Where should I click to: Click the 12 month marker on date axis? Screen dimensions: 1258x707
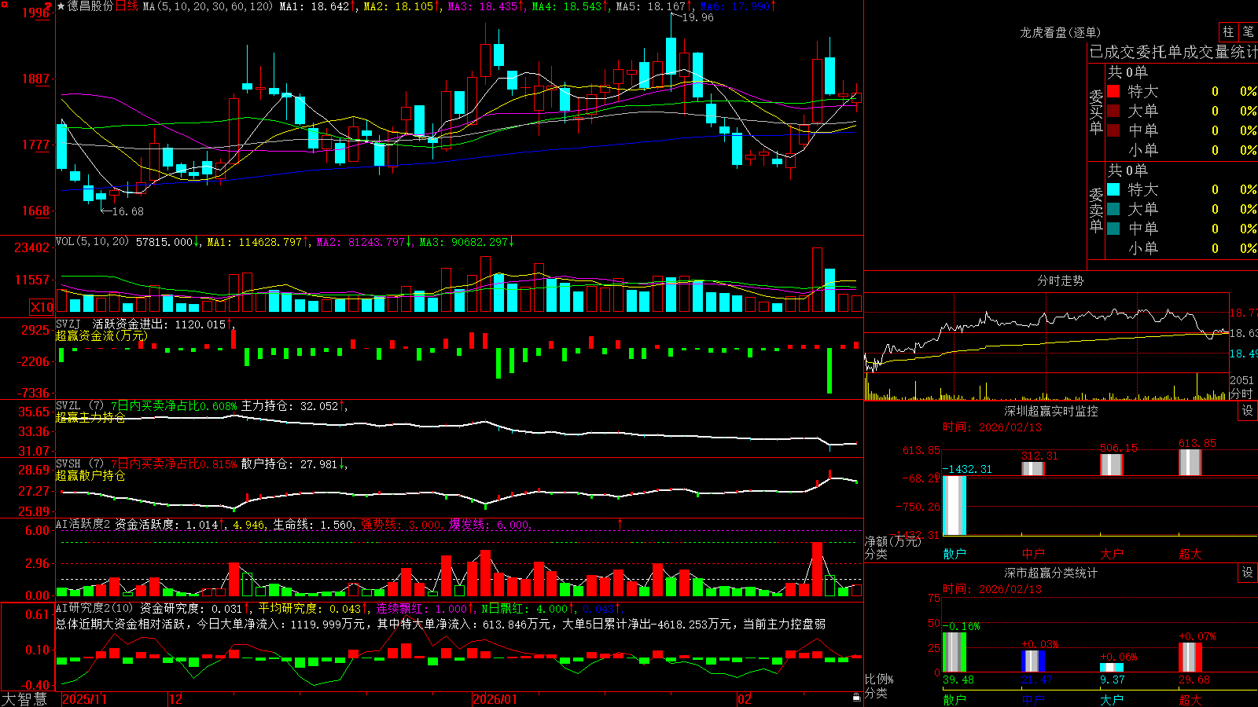[176, 699]
